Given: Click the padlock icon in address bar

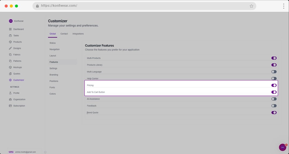Looking at the screenshot, I should tap(38, 6).
